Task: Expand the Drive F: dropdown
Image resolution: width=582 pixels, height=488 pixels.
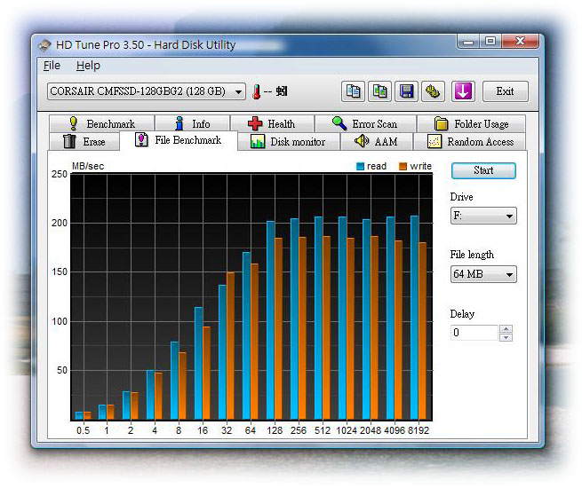Action: click(x=482, y=216)
